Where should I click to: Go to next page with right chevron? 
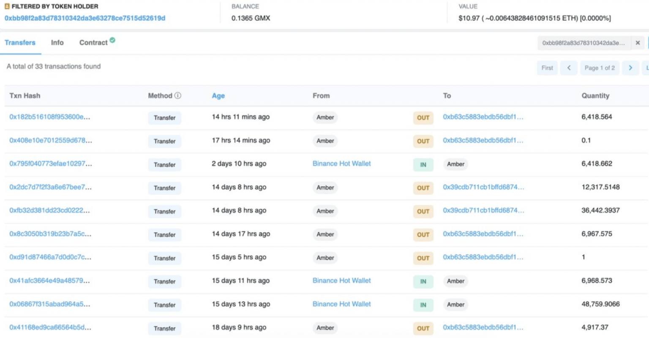click(630, 68)
